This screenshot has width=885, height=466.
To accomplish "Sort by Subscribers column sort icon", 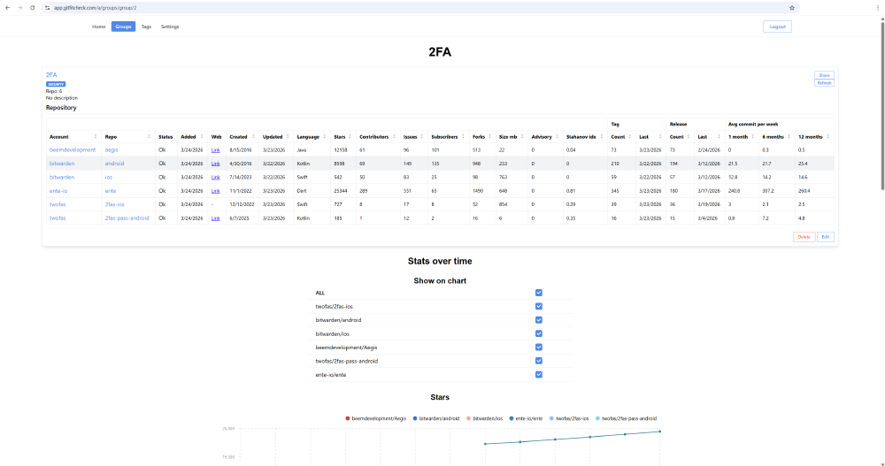I will point(464,136).
